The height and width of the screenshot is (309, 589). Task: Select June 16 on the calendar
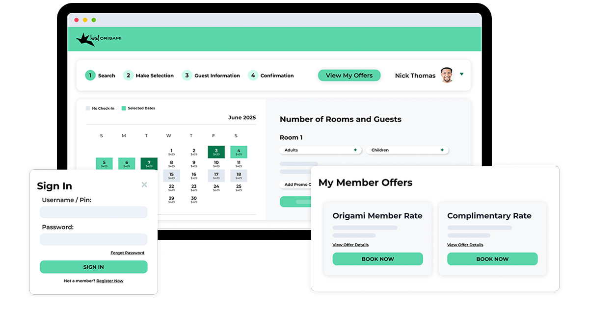194,176
